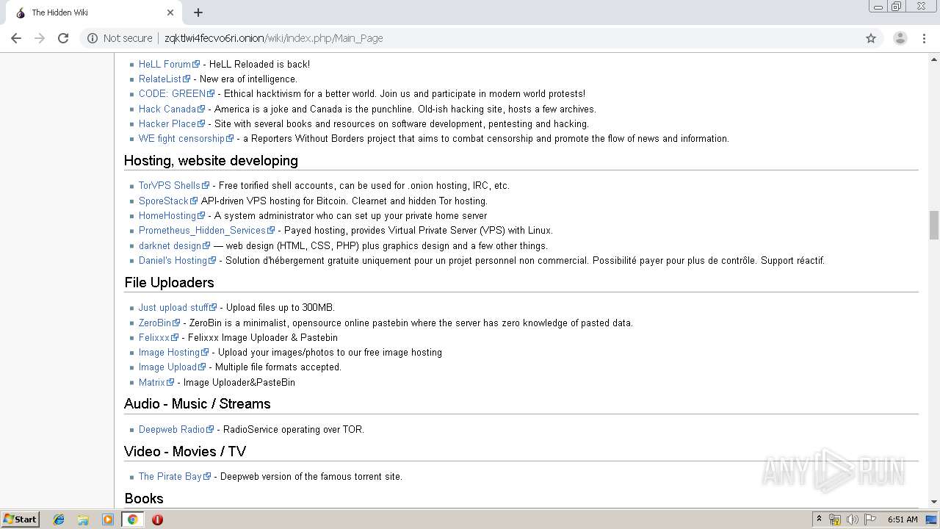940x529 pixels.
Task: Click the scrollbar up arrow
Action: click(x=934, y=58)
